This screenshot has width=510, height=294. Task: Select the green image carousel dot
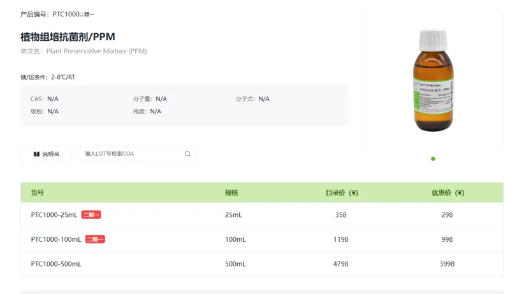click(x=433, y=158)
